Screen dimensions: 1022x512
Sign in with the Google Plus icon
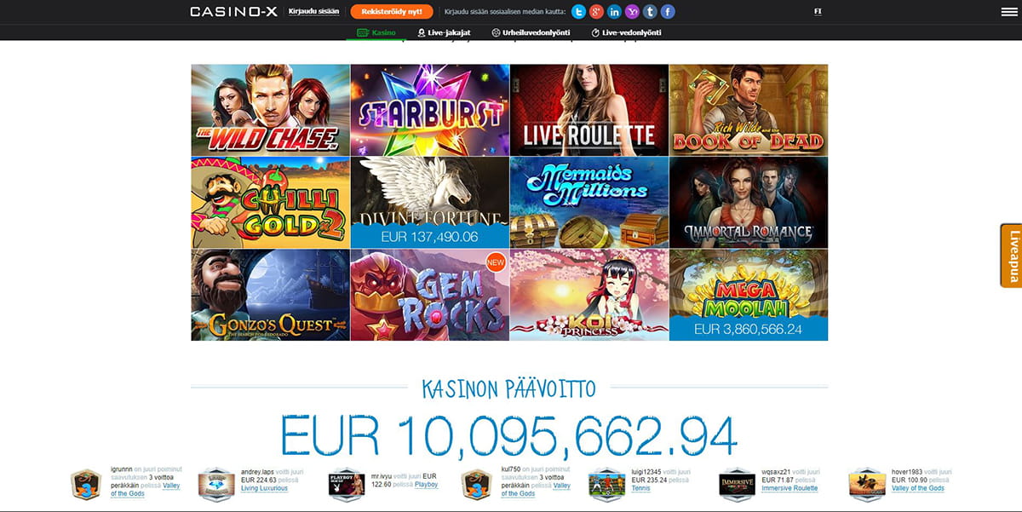(x=596, y=12)
